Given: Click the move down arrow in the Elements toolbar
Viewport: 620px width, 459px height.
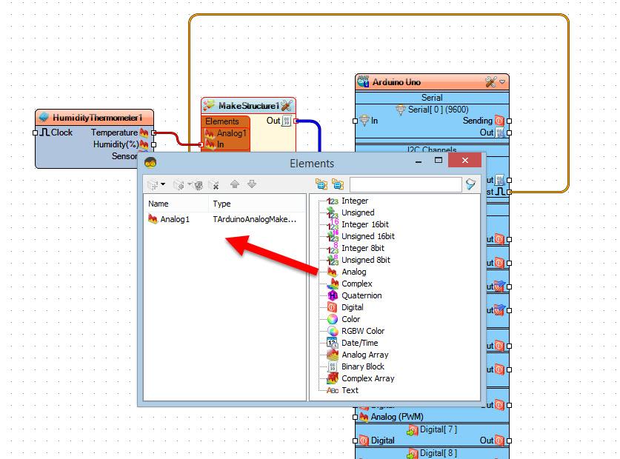Looking at the screenshot, I should pos(251,184).
